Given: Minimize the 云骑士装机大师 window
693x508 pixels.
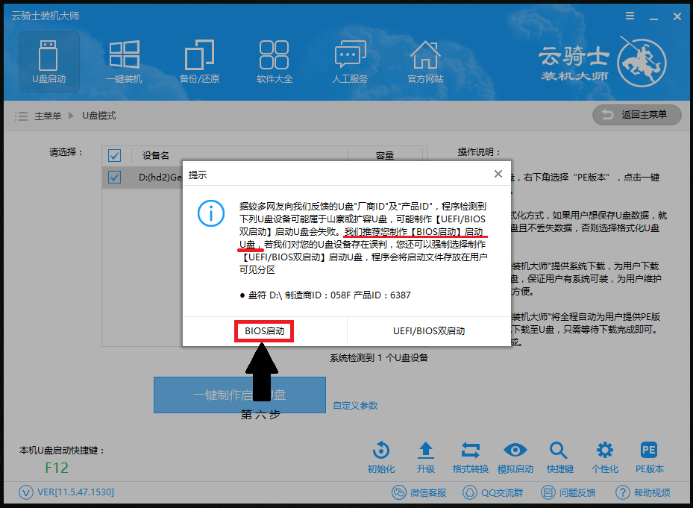Looking at the screenshot, I should click(653, 17).
